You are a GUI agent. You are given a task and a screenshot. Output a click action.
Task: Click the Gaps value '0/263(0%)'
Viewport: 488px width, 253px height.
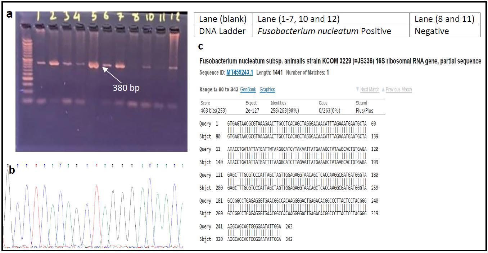[329, 111]
